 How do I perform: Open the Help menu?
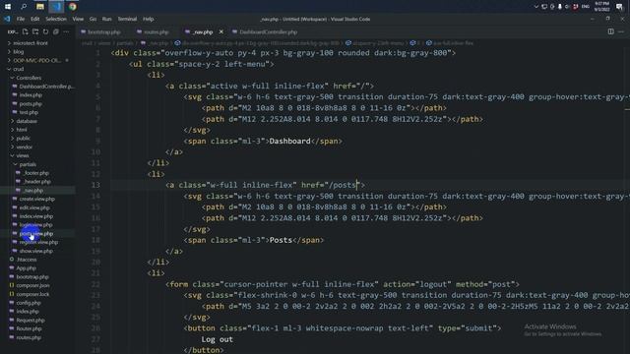pos(149,19)
